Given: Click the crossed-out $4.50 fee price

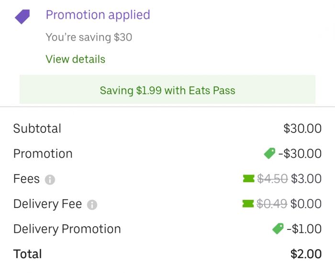Looking at the screenshot, I should point(272,179).
